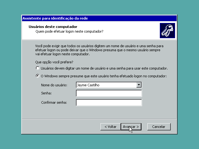Click the explanatory paragraph starting 'Você pode exigir'
Viewport: 199px width, 149px height.
99,50
